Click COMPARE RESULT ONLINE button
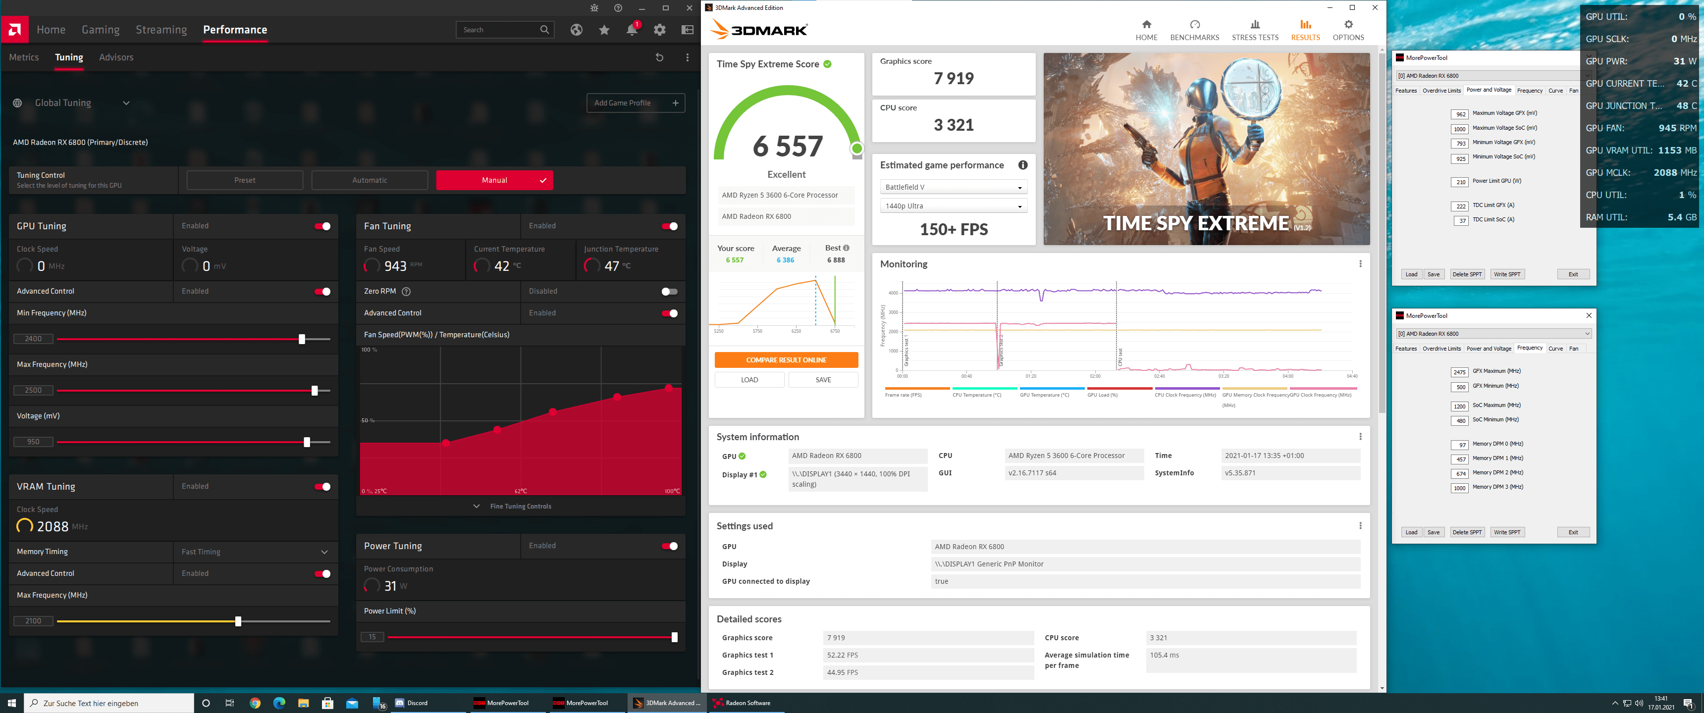Screen dimensions: 1704x713 (x=786, y=360)
